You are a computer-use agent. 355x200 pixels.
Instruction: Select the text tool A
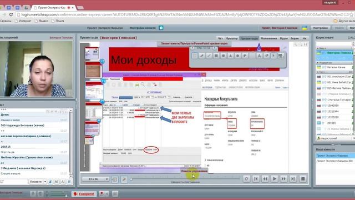click(x=260, y=56)
